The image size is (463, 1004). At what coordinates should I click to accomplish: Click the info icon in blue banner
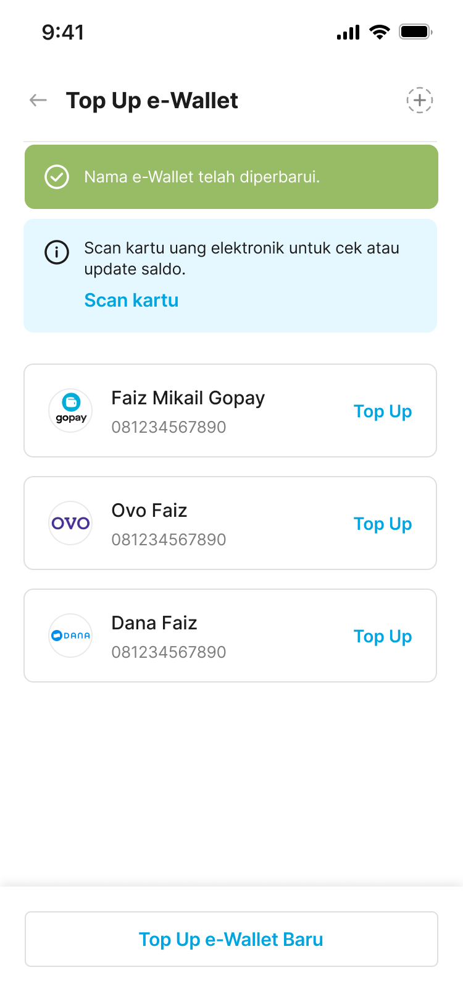[x=57, y=252]
